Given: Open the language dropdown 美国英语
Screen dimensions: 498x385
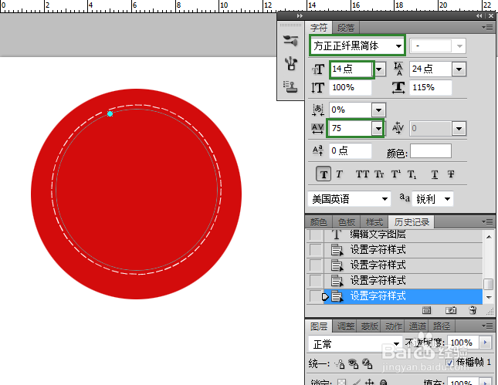Looking at the screenshot, I should [349, 199].
